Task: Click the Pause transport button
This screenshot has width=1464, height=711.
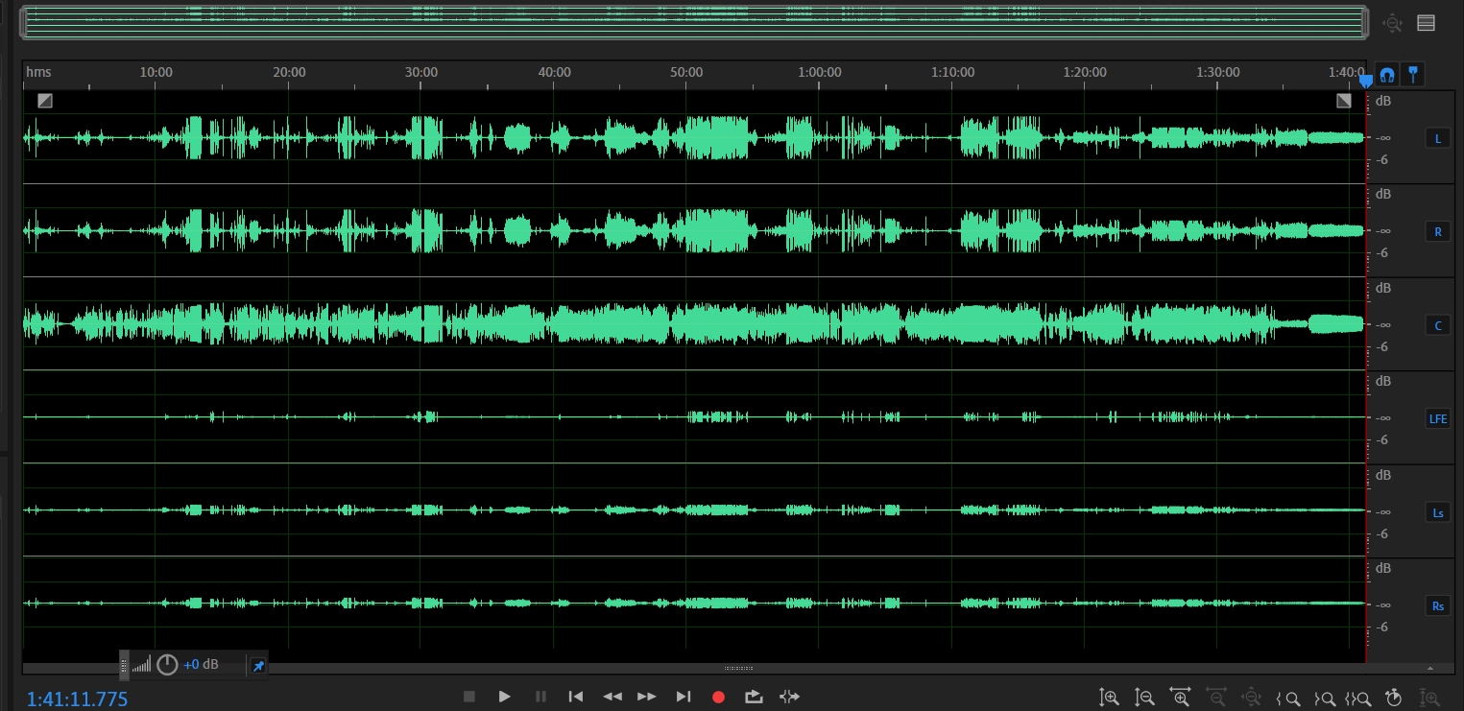Action: point(540,697)
